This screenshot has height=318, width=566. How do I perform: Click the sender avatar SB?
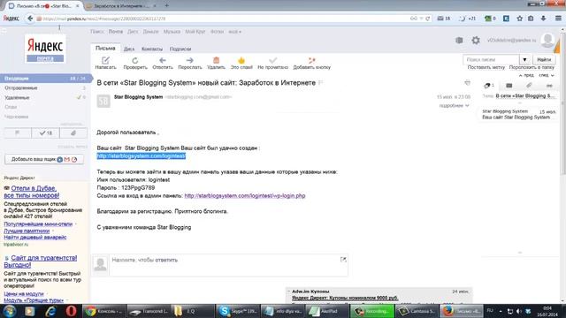click(103, 101)
